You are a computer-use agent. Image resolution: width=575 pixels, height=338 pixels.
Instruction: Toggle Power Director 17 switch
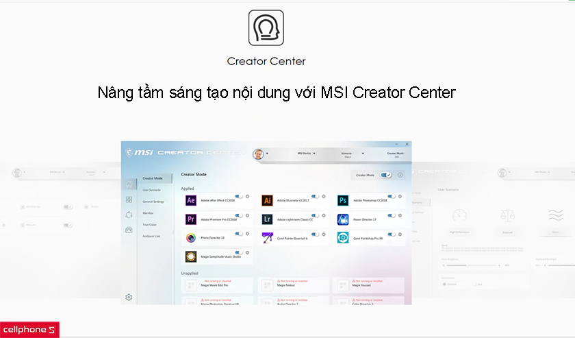[392, 215]
